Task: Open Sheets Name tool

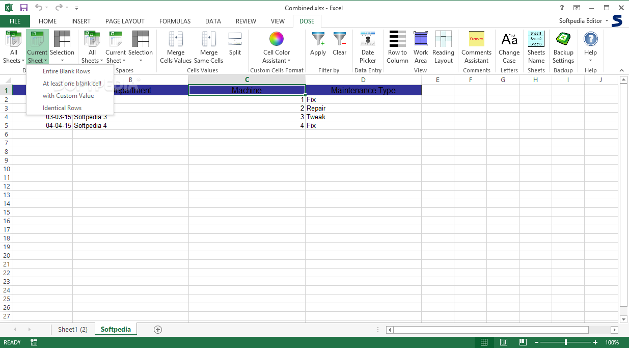Action: click(x=536, y=47)
